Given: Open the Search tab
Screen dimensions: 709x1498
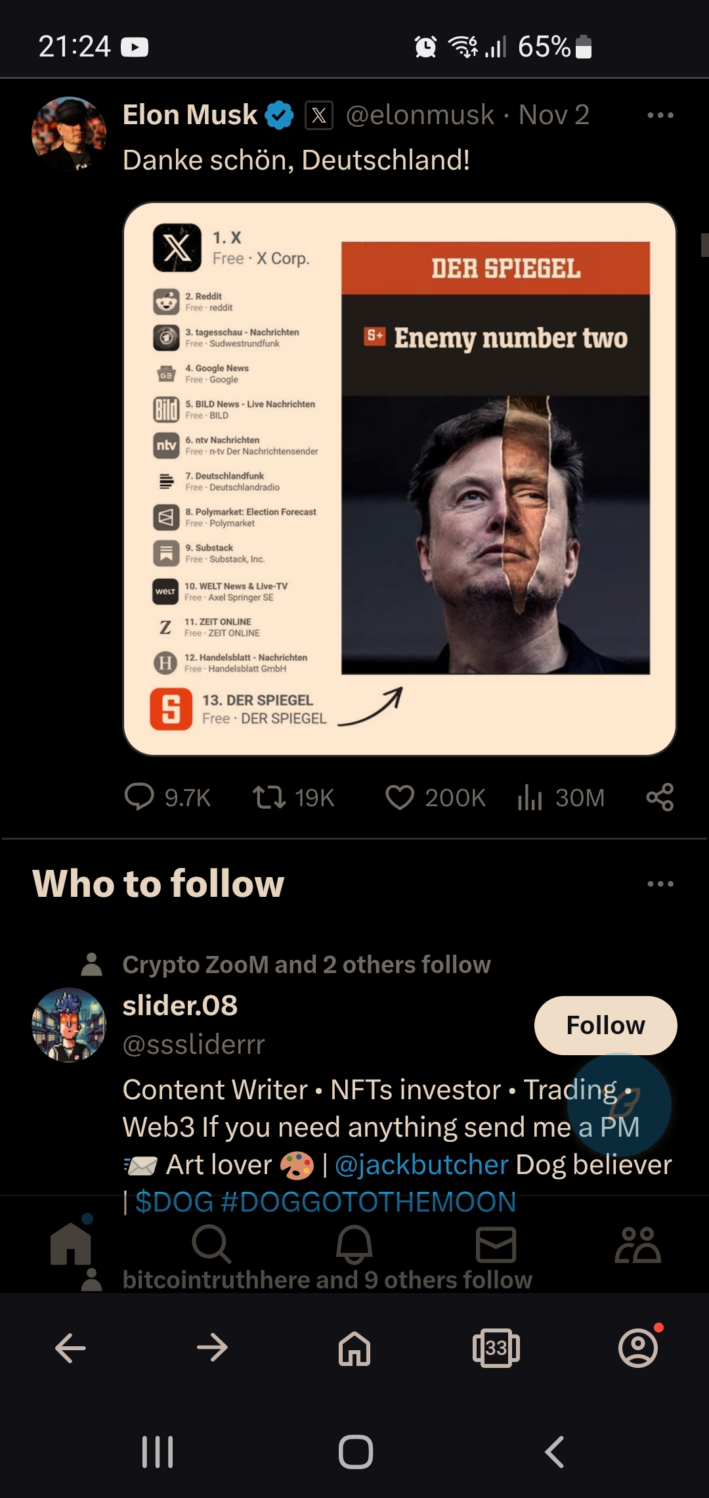Looking at the screenshot, I should pyautogui.click(x=211, y=1244).
